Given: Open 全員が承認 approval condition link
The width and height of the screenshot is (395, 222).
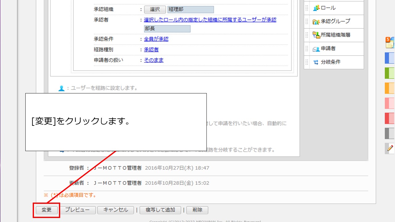Looking at the screenshot, I should [x=156, y=39].
